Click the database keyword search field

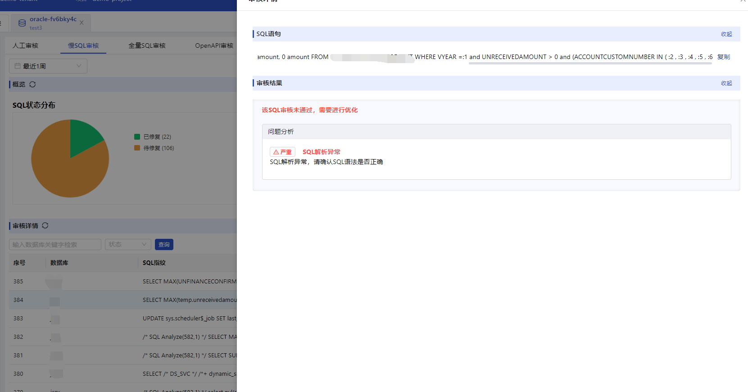55,244
